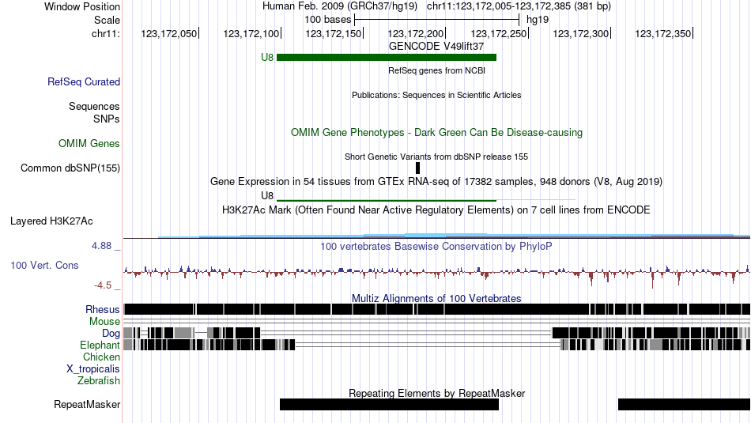Viewport: 751px width, 423px height.
Task: Open the Layered H3K27Ac track label
Action: click(x=51, y=221)
